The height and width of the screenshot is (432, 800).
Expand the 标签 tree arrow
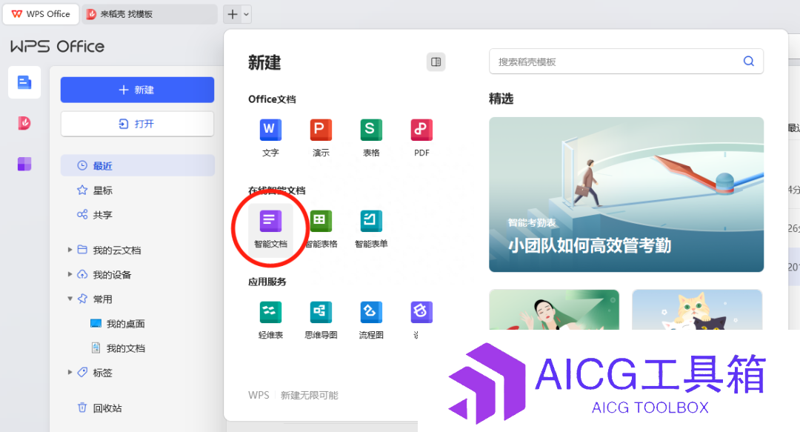[x=70, y=372]
